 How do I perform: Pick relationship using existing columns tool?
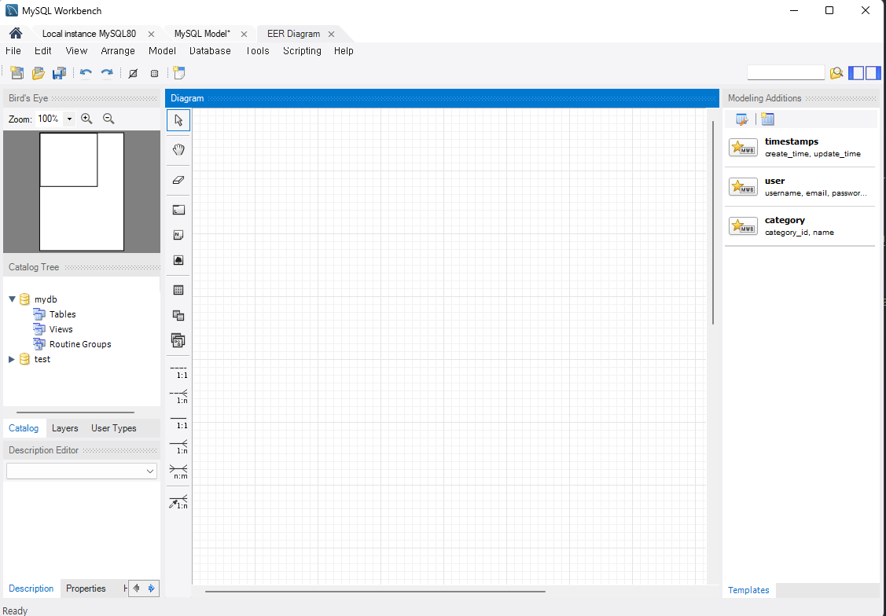point(178,501)
